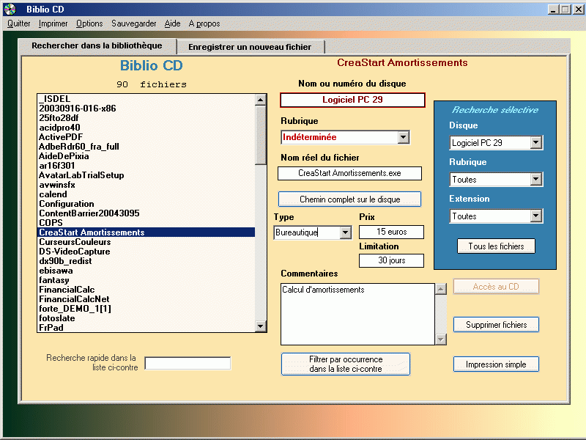Open the A propos menu
Image resolution: width=586 pixels, height=440 pixels.
click(x=204, y=23)
